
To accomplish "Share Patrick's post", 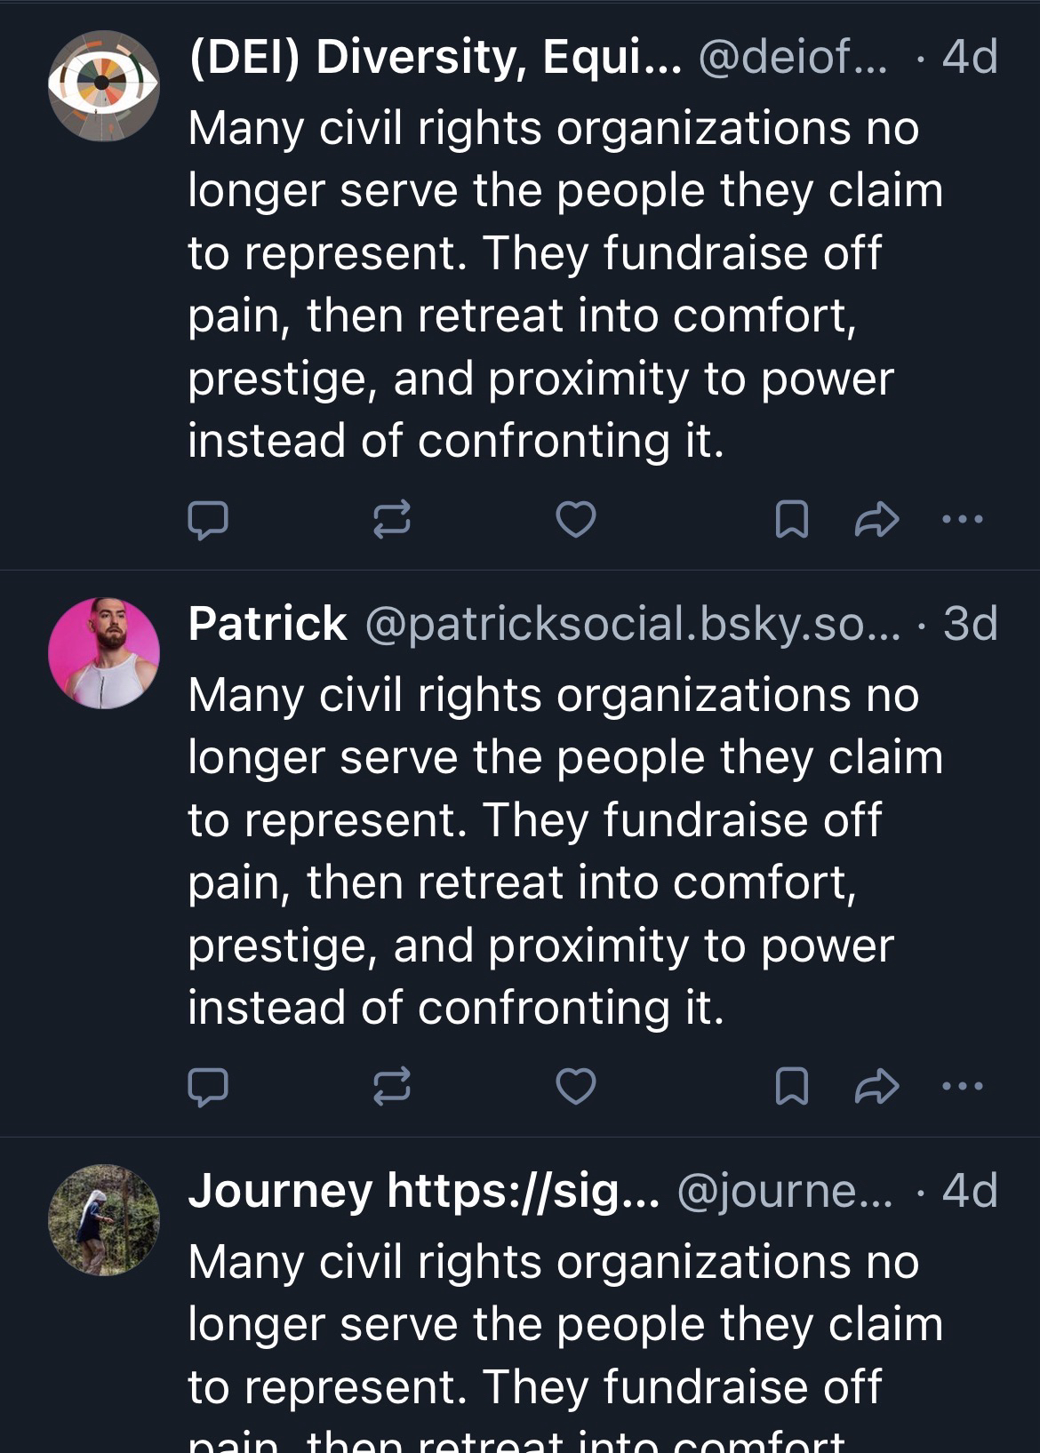I will 876,1086.
